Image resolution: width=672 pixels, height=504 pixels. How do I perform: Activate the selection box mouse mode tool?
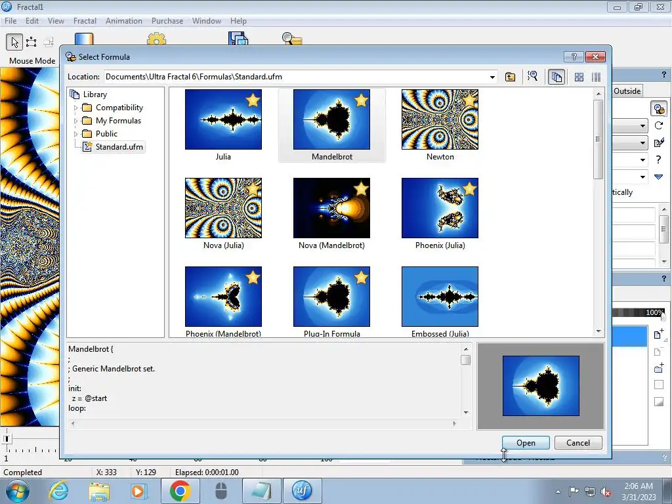pos(31,42)
